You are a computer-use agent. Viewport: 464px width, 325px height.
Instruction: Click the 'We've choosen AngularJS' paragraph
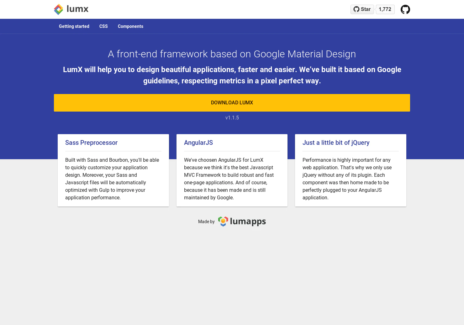(x=229, y=179)
